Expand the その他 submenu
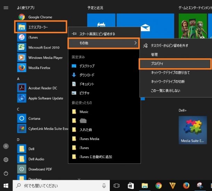 tap(104, 43)
